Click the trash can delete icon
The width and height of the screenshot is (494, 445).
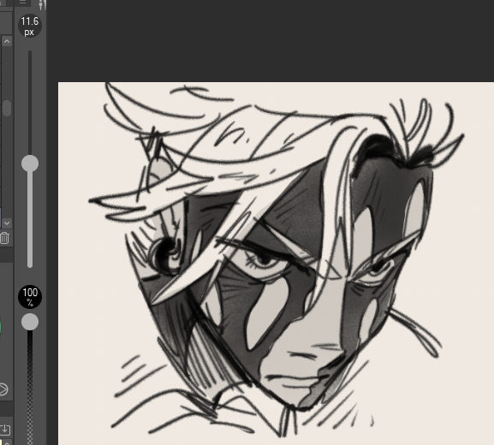(4, 238)
